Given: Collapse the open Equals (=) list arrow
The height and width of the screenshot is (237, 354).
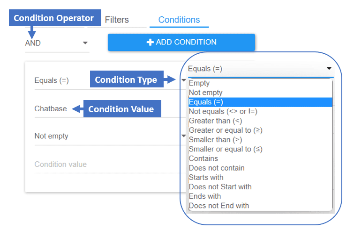Looking at the screenshot, I should click(329, 68).
